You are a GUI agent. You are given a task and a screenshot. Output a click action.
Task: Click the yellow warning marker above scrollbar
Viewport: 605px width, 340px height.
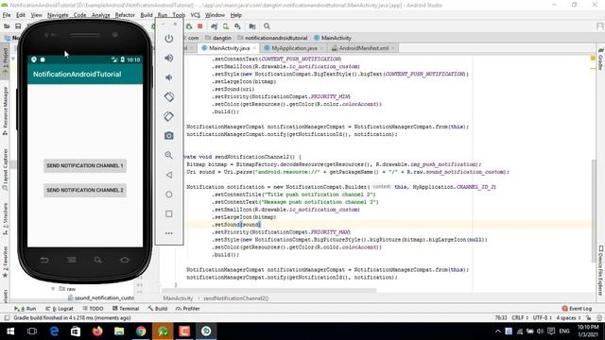click(593, 58)
